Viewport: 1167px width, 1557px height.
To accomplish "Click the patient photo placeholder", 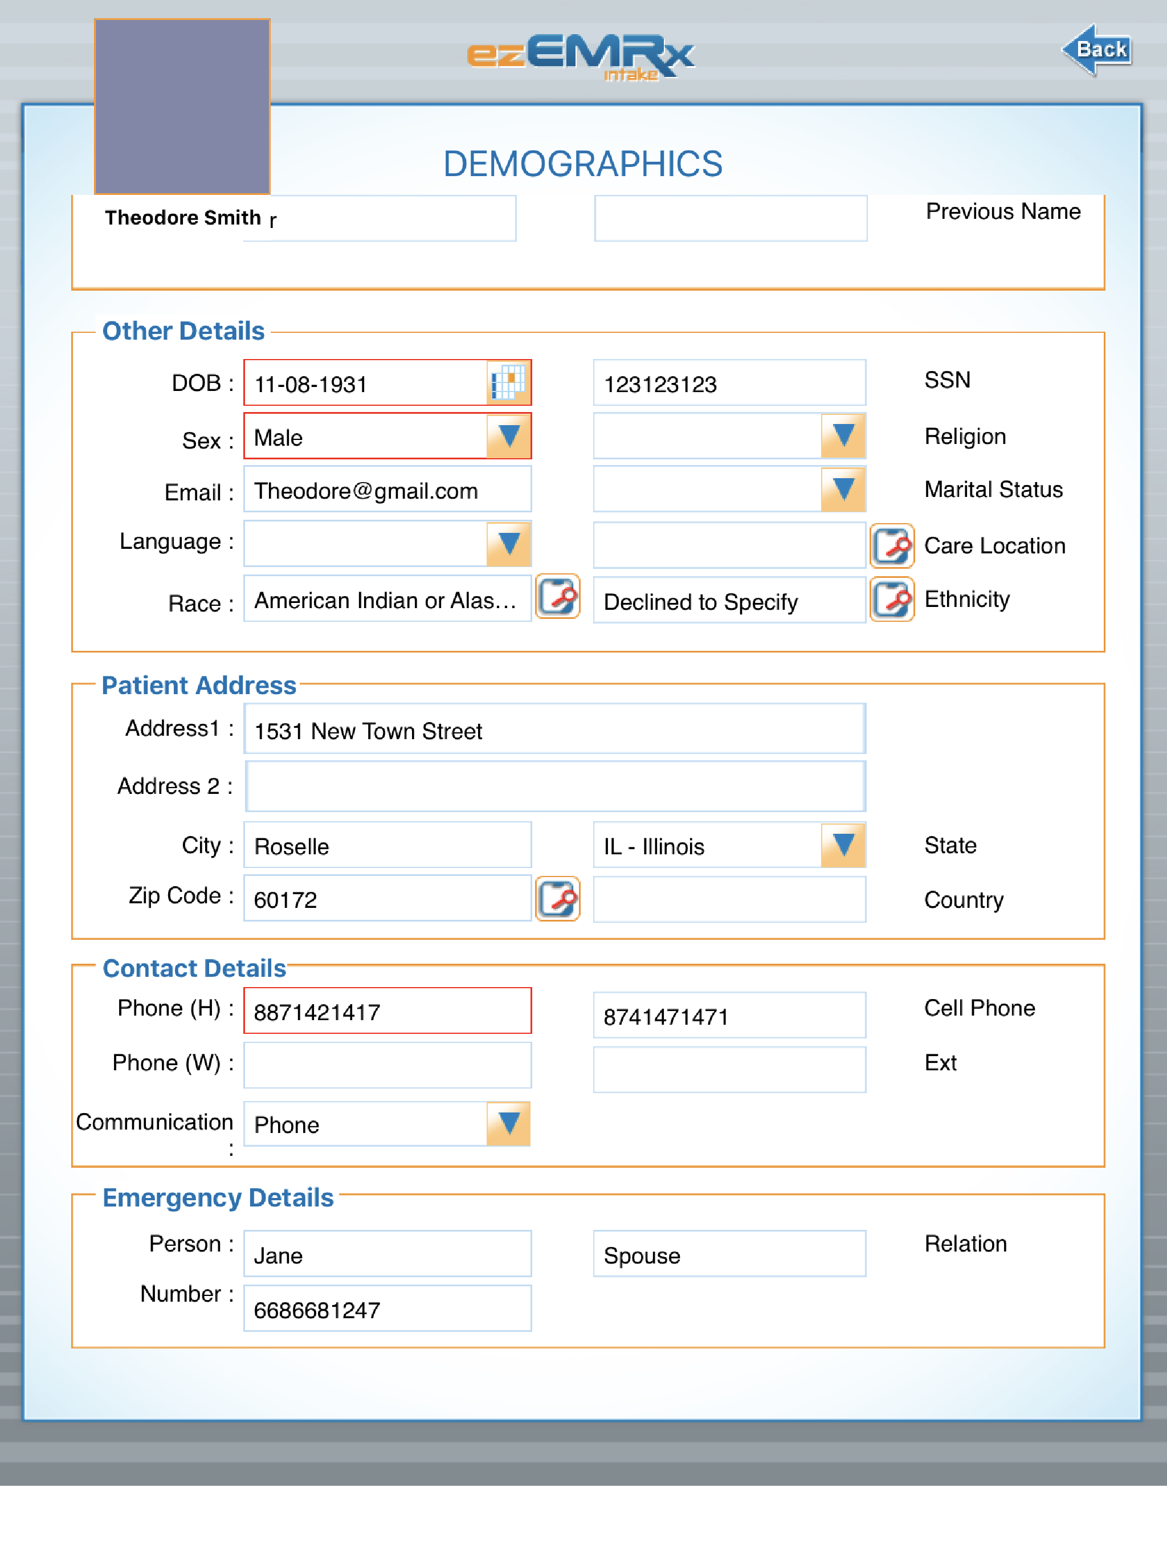I will click(x=182, y=106).
